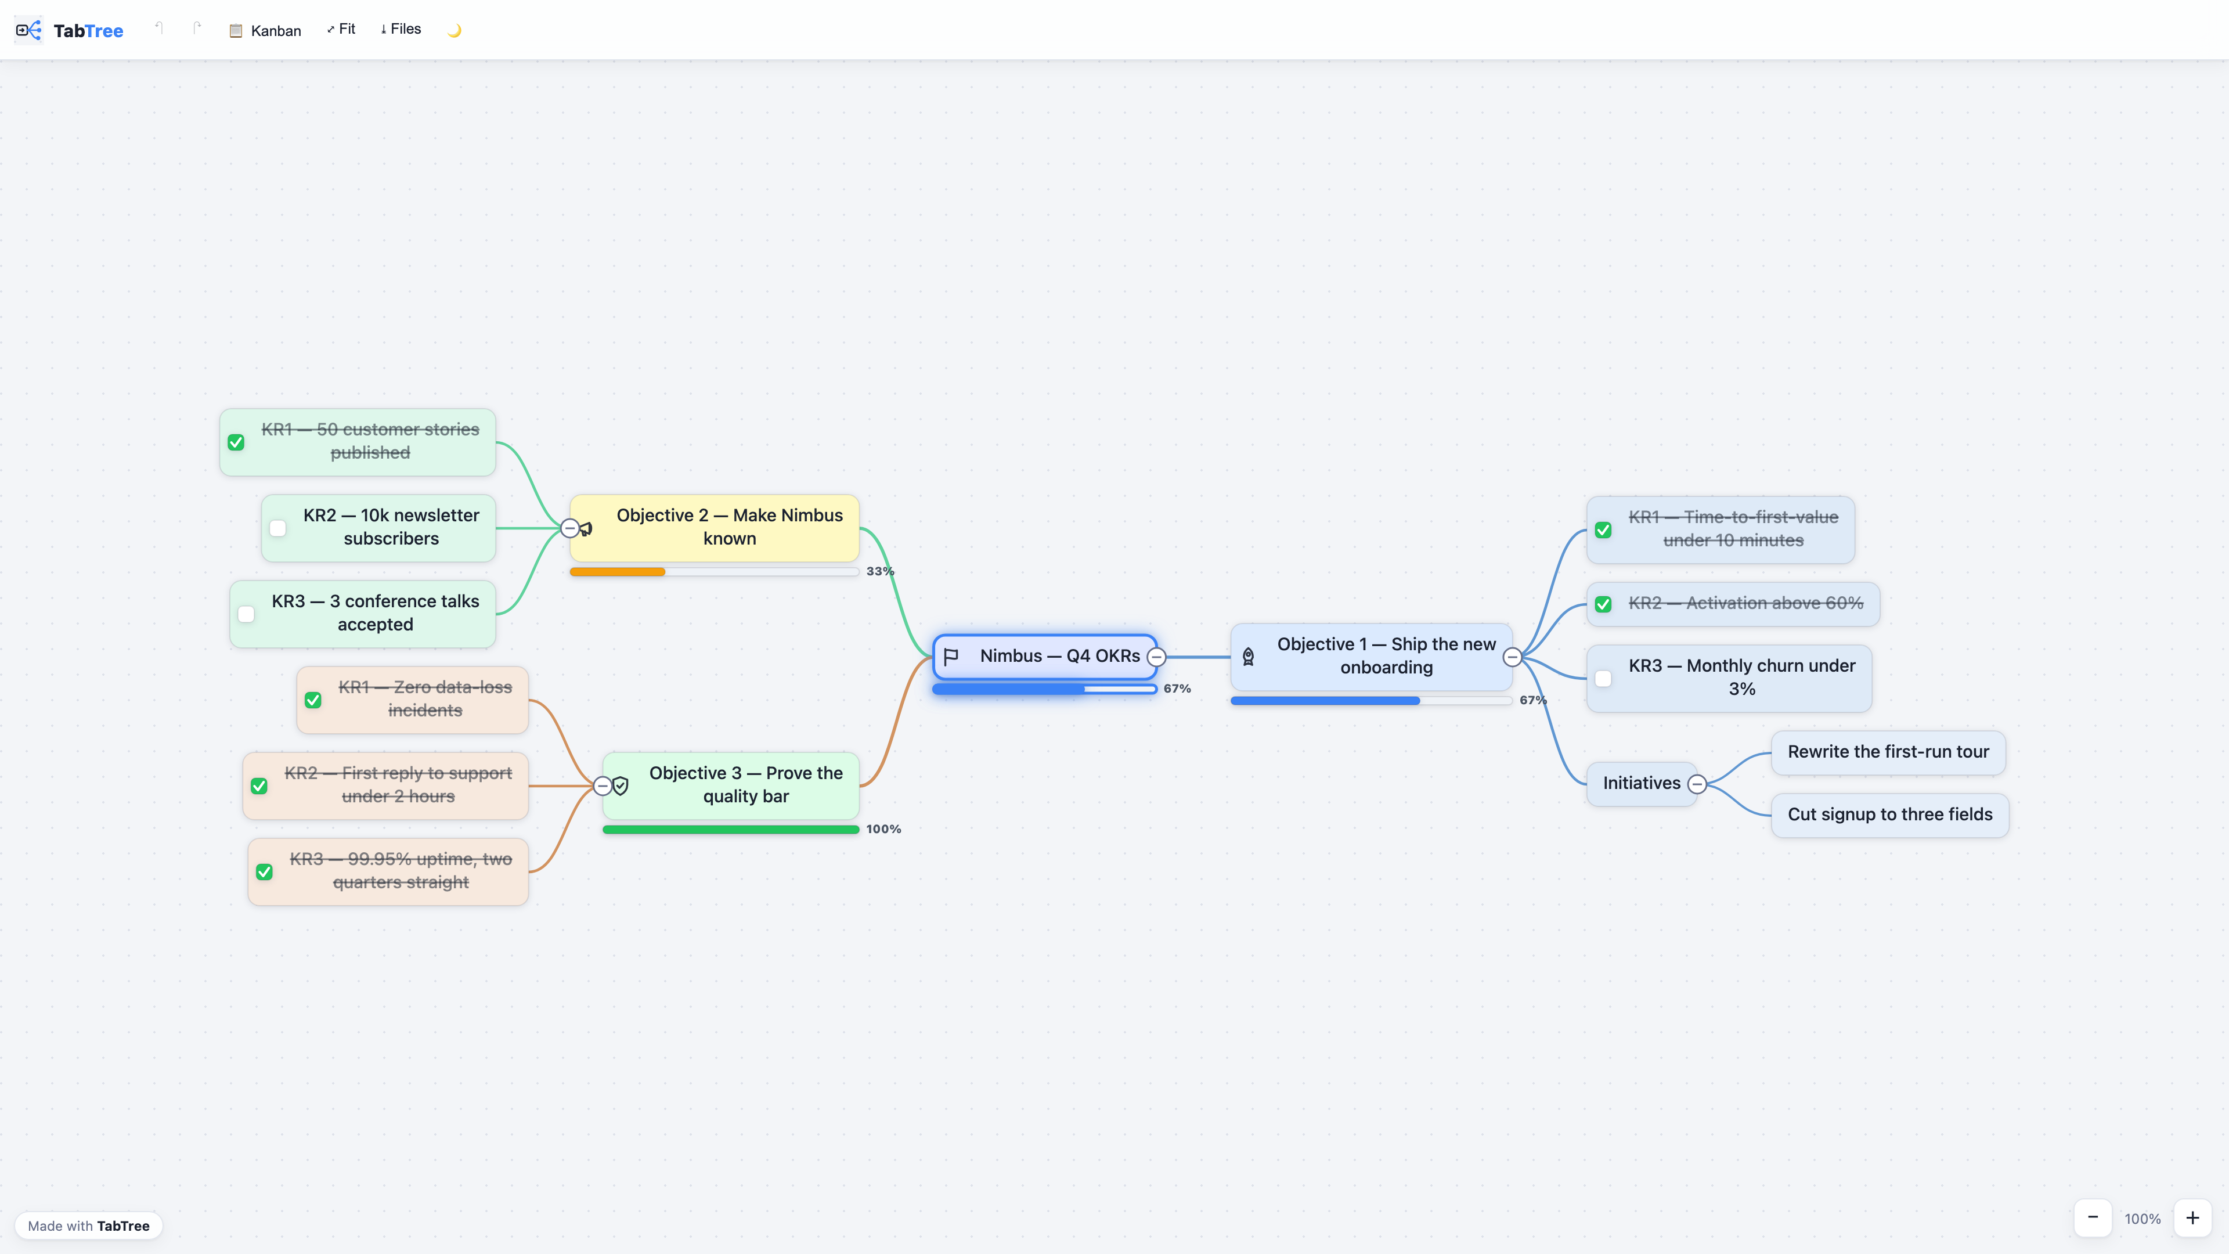Check KR3 — Monthly churn under 3%
Image resolution: width=2229 pixels, height=1254 pixels.
tap(1603, 679)
